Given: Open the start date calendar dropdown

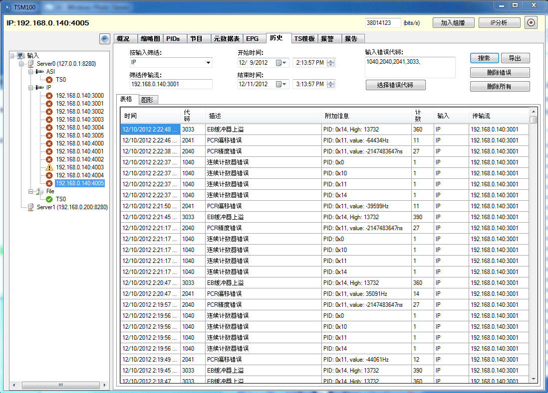Looking at the screenshot, I should click(283, 62).
